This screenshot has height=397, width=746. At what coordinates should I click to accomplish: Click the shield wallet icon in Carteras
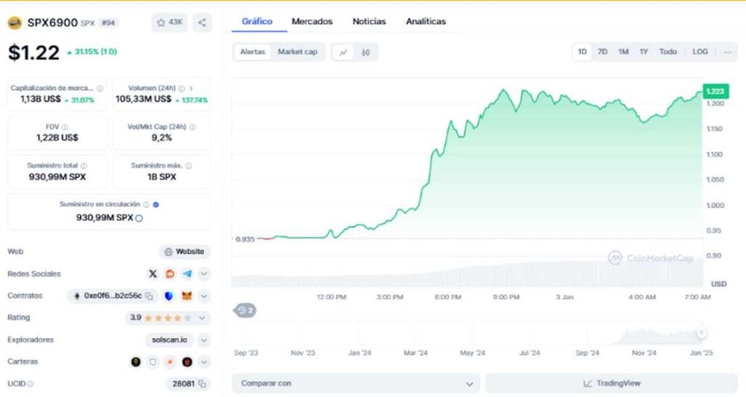tap(153, 362)
